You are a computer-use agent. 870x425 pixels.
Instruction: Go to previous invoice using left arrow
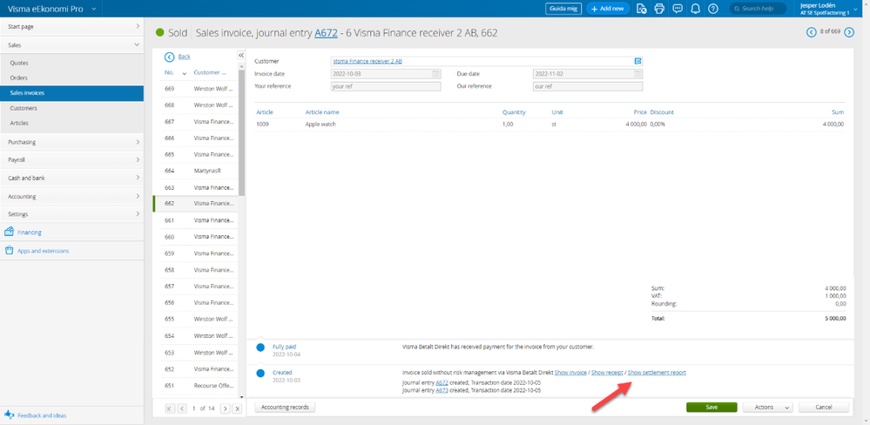coord(813,32)
